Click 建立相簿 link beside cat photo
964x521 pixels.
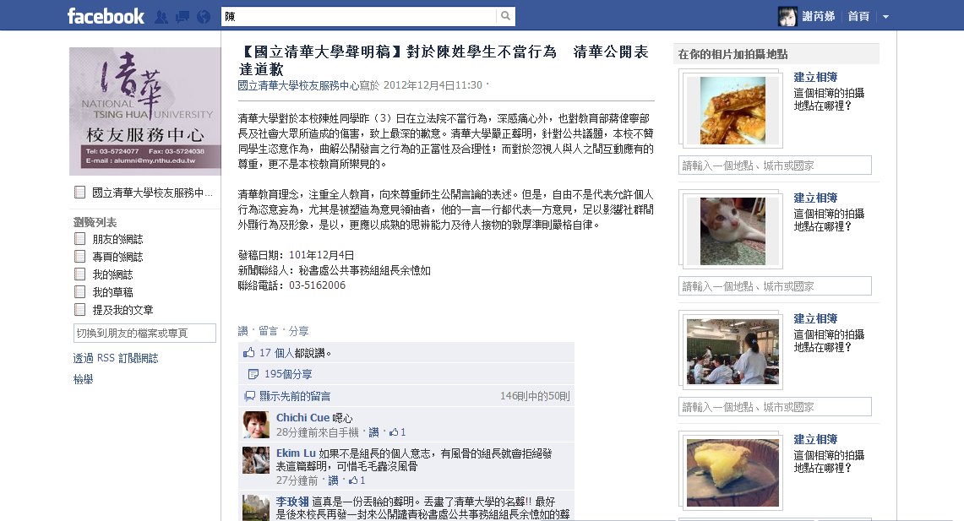pyautogui.click(x=815, y=198)
